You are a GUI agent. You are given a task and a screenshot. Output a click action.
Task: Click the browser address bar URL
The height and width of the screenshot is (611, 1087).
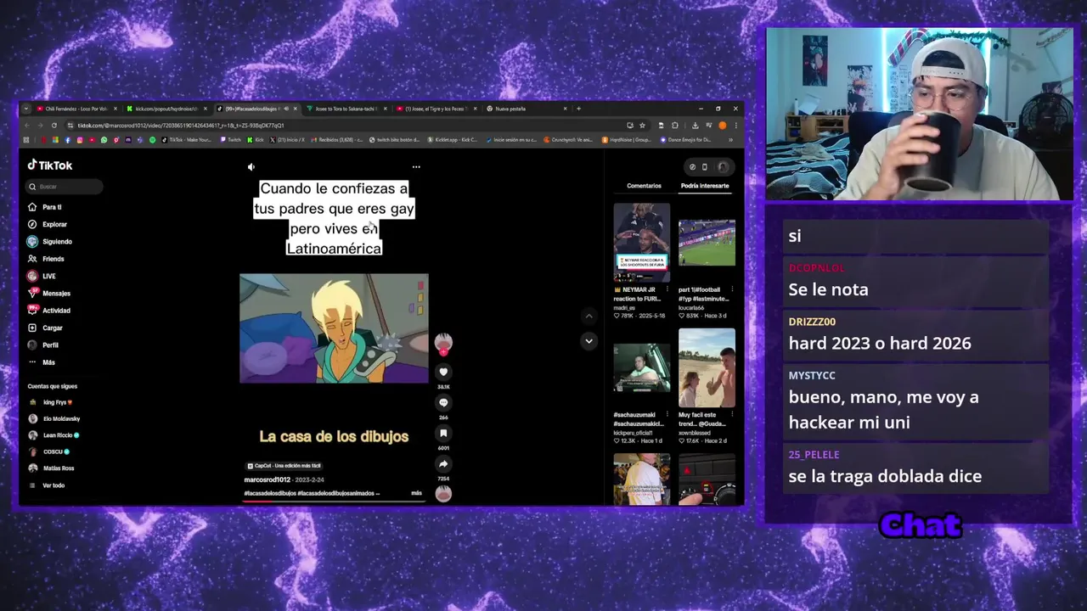pos(180,126)
